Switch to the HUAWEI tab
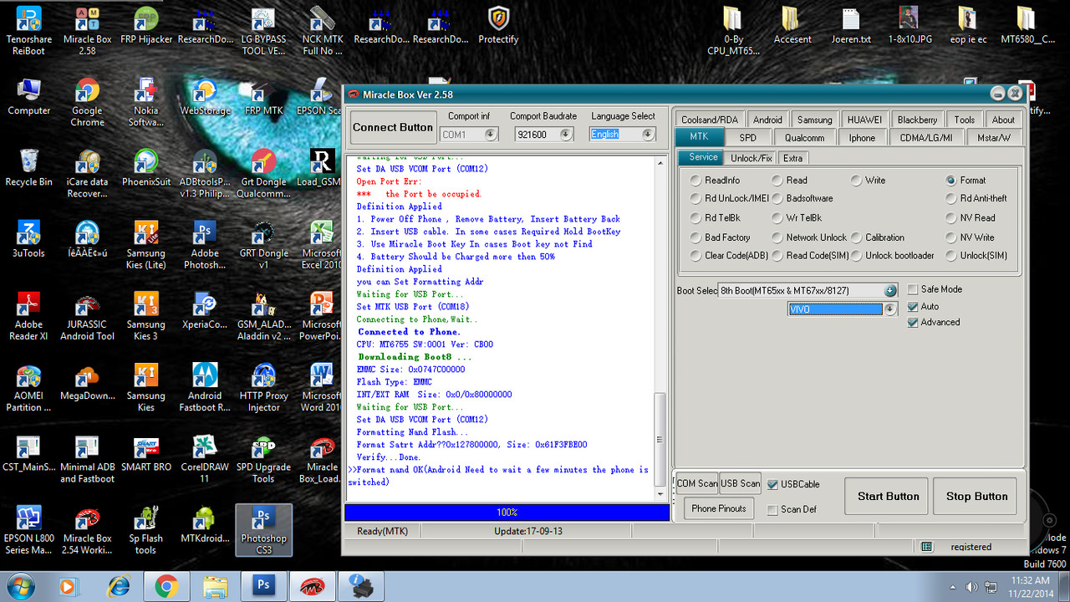The width and height of the screenshot is (1070, 602). [864, 120]
